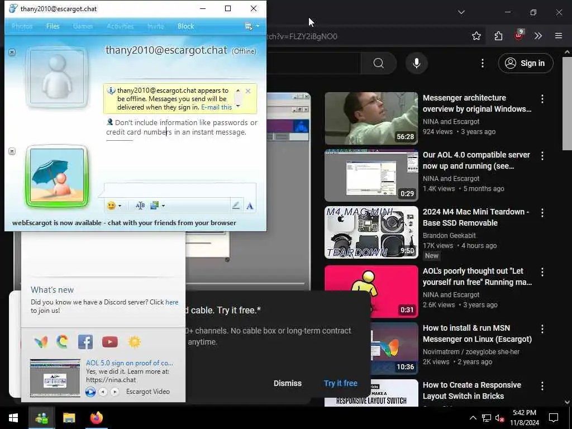
Task: Click Try it free in the promotion
Action: (340, 383)
